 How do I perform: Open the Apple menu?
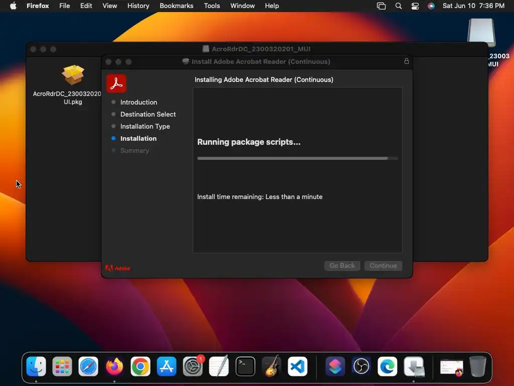coord(13,6)
